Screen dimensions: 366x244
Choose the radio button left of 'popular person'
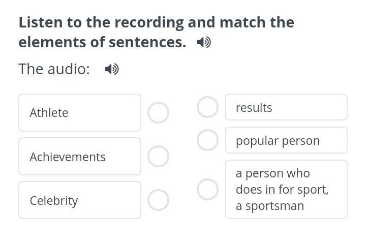(207, 140)
